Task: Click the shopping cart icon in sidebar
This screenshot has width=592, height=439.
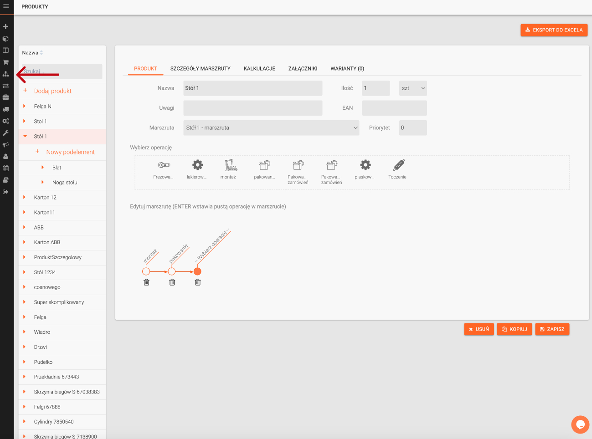Action: pos(6,62)
